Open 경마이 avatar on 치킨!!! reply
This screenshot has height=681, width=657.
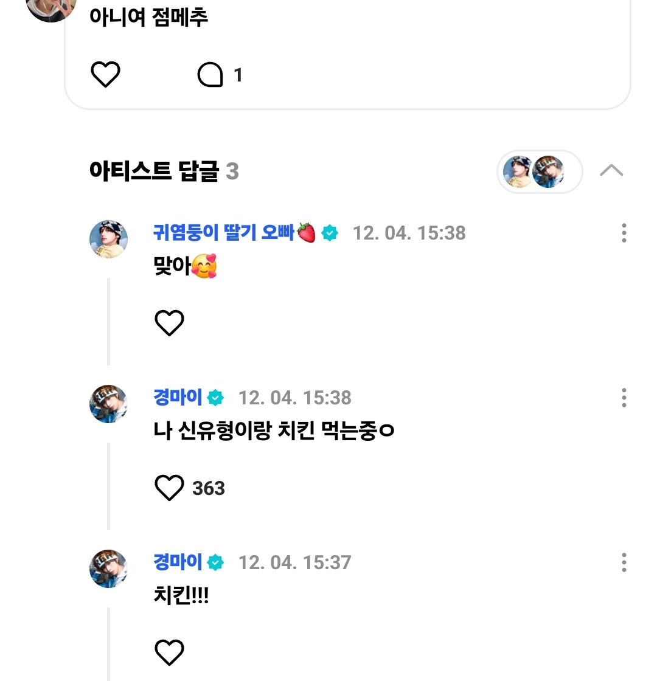click(108, 569)
